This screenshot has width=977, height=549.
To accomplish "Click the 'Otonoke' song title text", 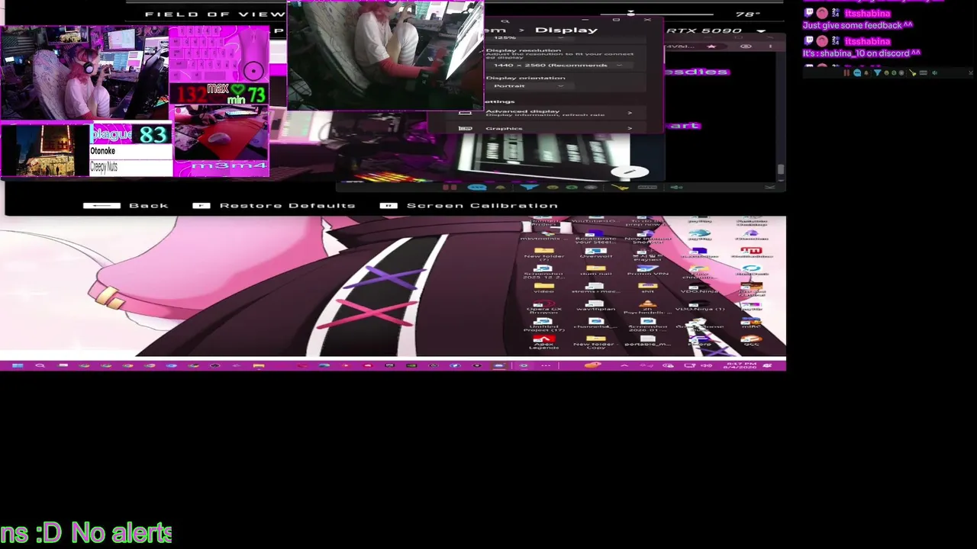I will coord(103,151).
